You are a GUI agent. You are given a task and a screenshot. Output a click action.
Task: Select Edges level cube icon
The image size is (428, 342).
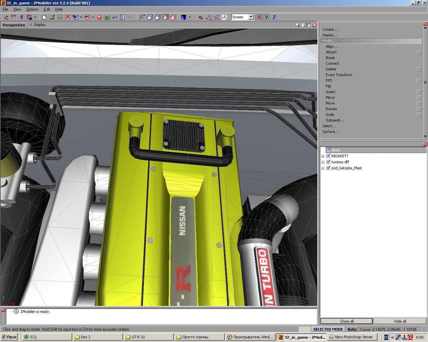click(x=150, y=17)
